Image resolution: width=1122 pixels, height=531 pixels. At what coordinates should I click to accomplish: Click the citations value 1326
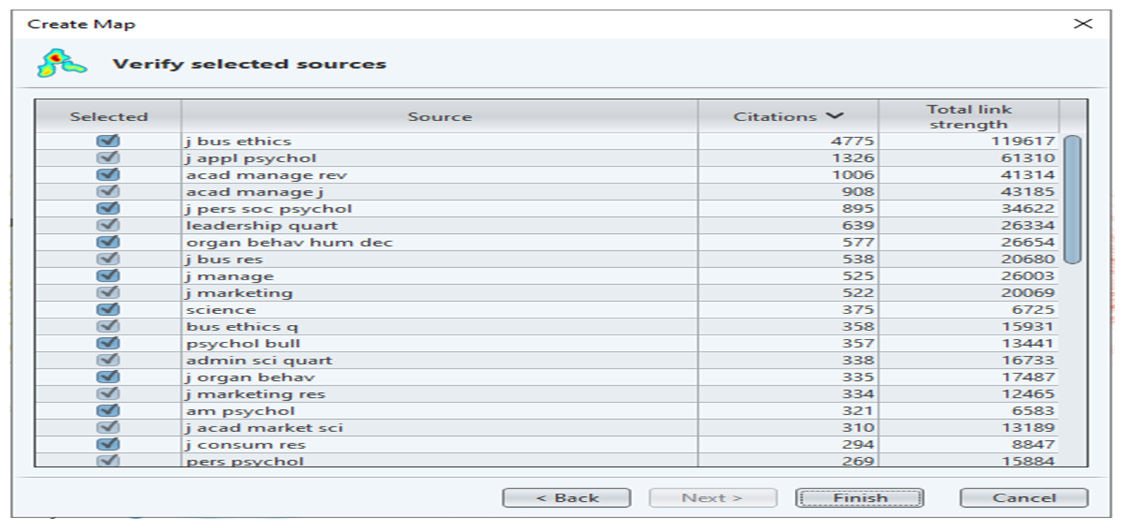[853, 158]
